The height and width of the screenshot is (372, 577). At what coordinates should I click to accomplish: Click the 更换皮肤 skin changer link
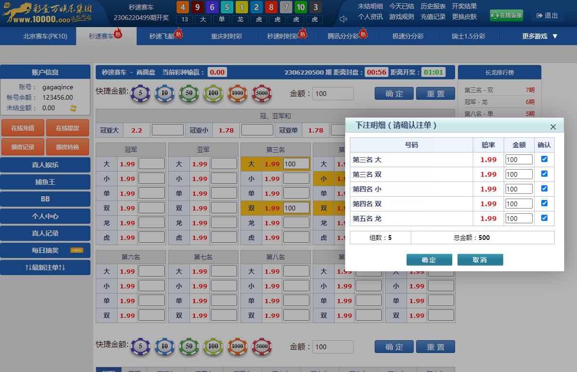pos(464,17)
